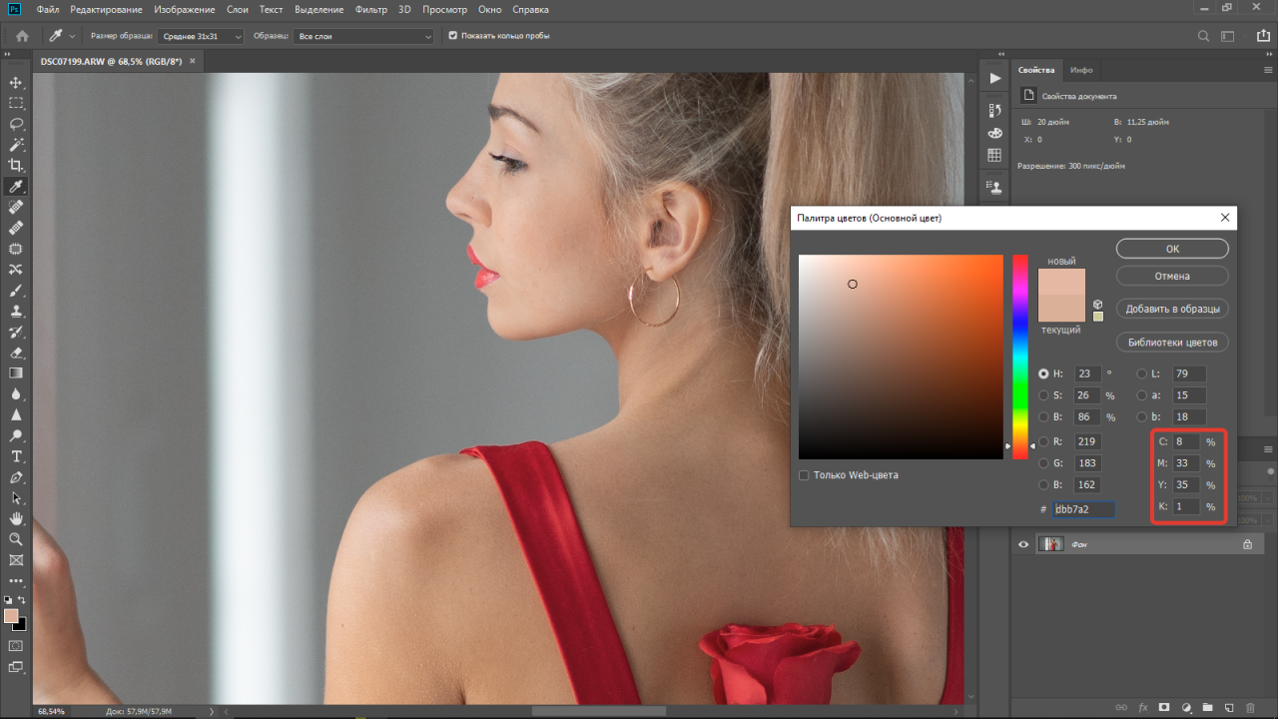The image size is (1278, 719).
Task: Select the Eraser tool
Action: (x=16, y=353)
